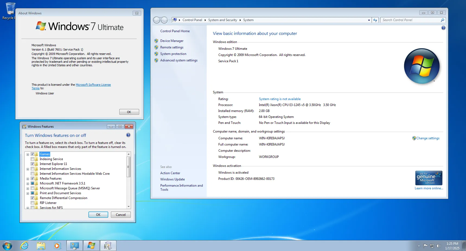Expand Microsoft .NET Framework 3.5.1 node
Image resolution: width=466 pixels, height=251 pixels.
[x=28, y=184]
